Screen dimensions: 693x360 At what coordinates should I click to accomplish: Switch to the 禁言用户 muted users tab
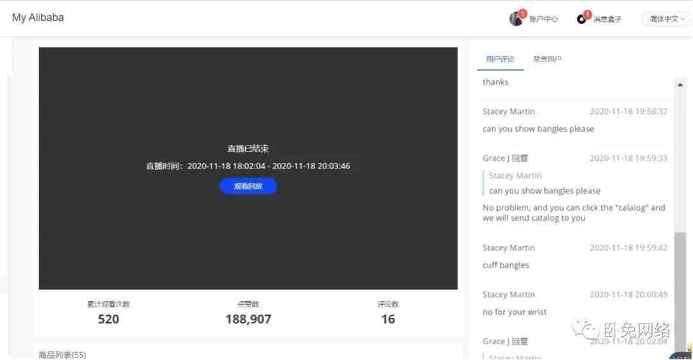pos(547,59)
